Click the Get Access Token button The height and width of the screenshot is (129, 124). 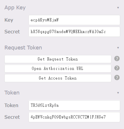[x=58, y=78]
